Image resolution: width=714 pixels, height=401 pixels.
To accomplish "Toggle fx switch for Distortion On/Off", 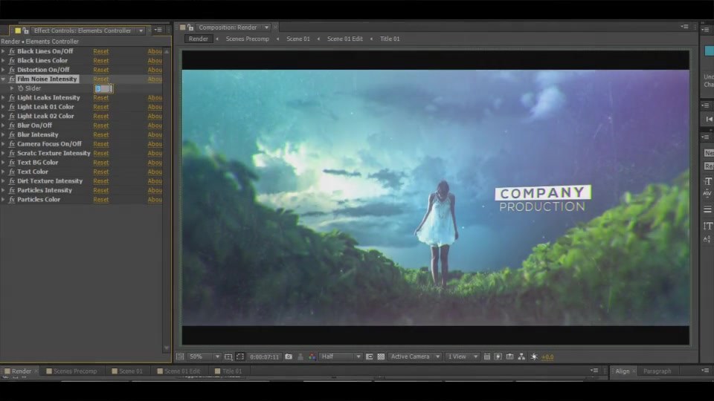I will [x=12, y=70].
